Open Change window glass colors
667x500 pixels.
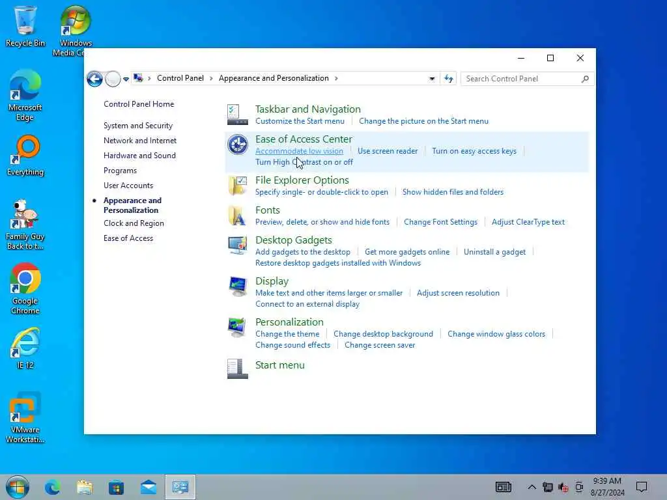tap(496, 334)
